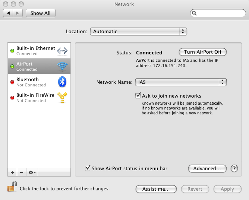Add a new network service with plus
249x200 pixels.
point(12,172)
